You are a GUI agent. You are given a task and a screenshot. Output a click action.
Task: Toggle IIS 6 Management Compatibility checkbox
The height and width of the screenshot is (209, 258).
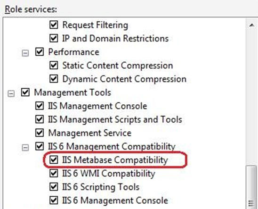(x=40, y=146)
